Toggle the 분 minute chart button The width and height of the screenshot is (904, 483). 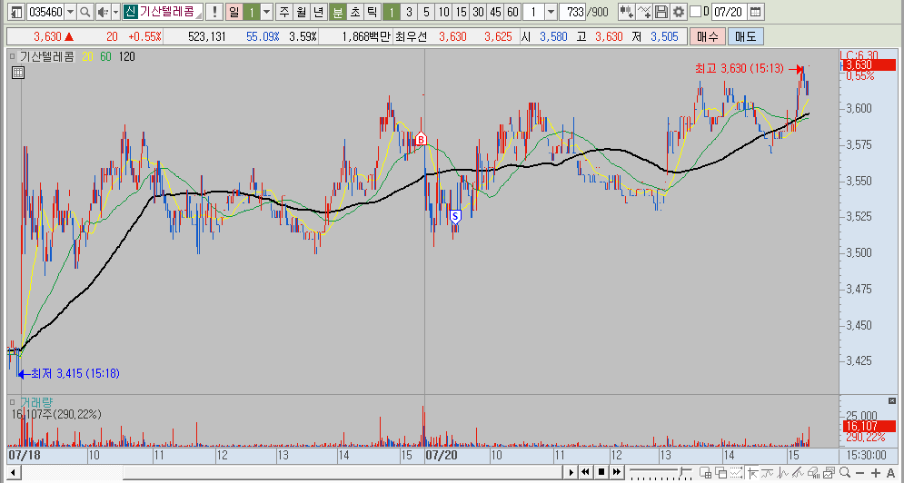tap(337, 12)
